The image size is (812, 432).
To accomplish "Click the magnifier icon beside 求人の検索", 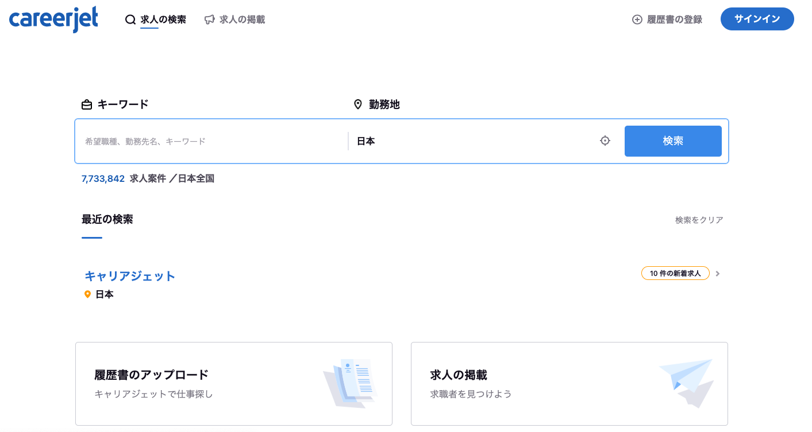I will point(130,20).
